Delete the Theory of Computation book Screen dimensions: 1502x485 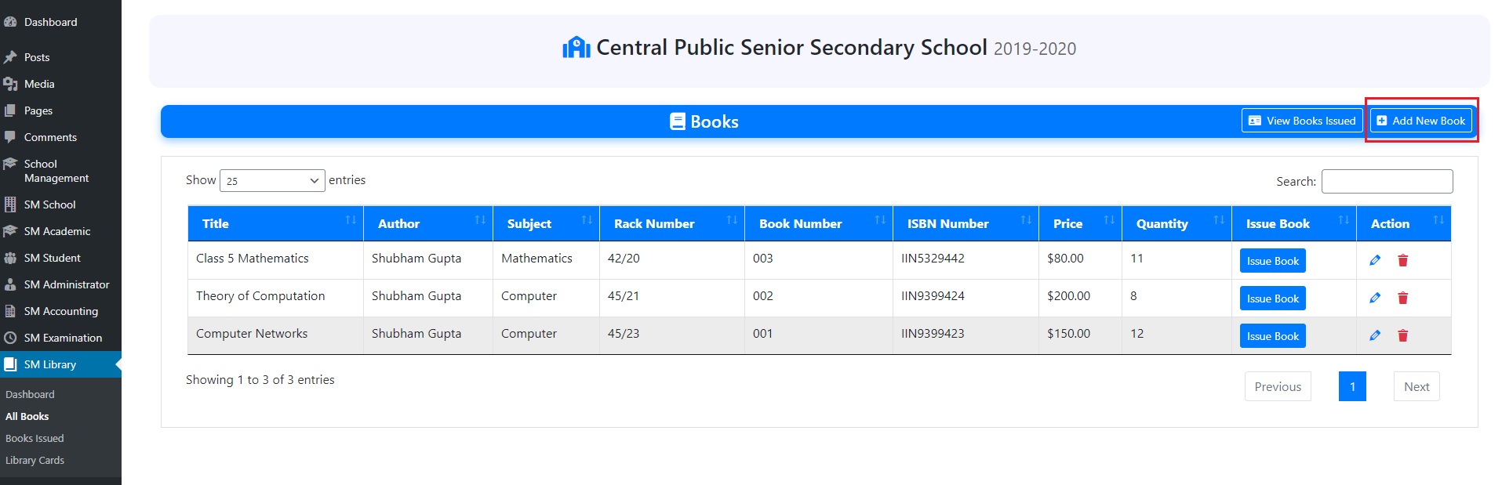click(1403, 298)
